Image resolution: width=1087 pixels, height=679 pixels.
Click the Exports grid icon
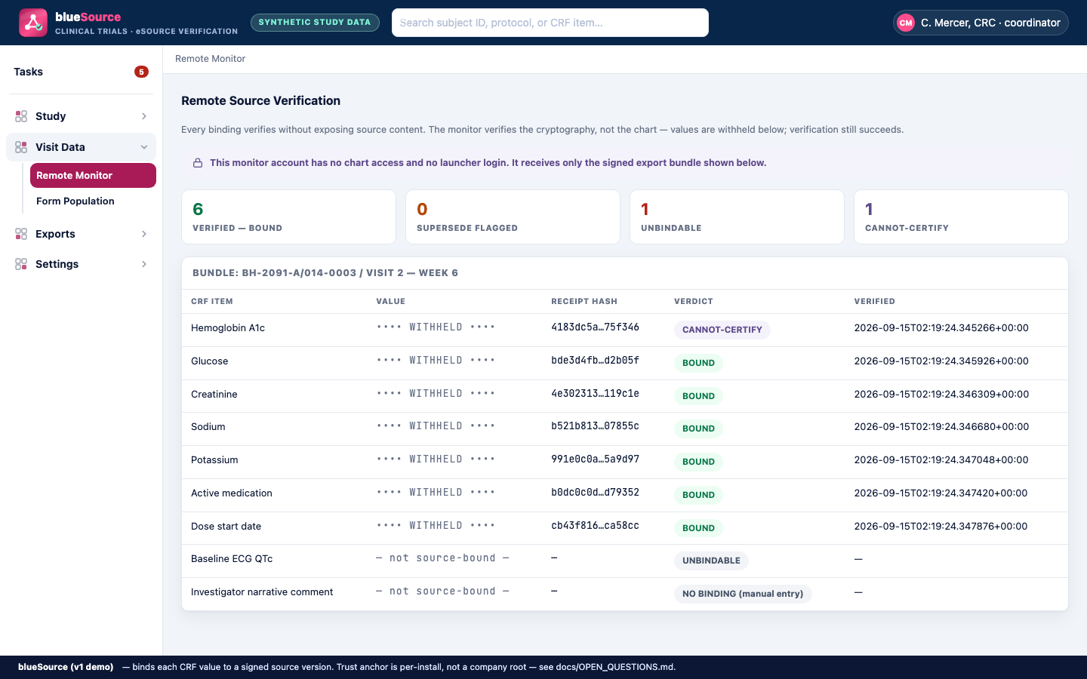[21, 234]
